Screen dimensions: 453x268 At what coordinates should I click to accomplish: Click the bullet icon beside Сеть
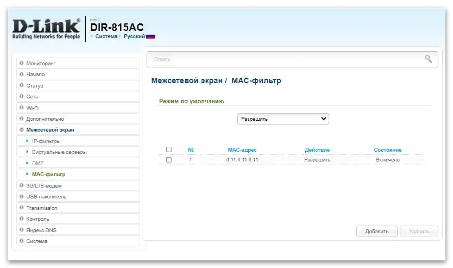point(21,96)
